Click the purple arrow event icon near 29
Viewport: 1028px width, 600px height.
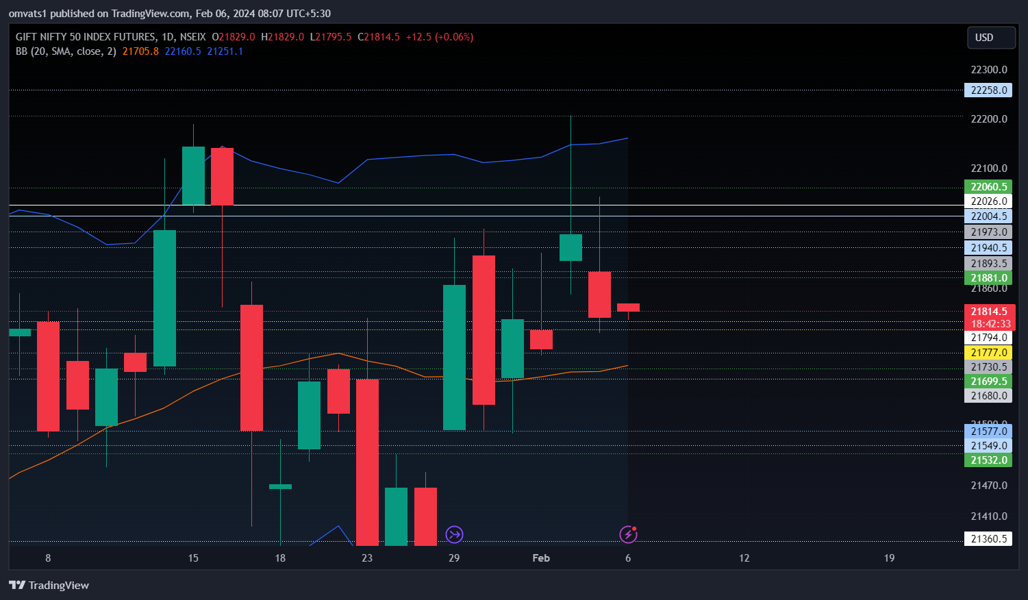(x=454, y=534)
